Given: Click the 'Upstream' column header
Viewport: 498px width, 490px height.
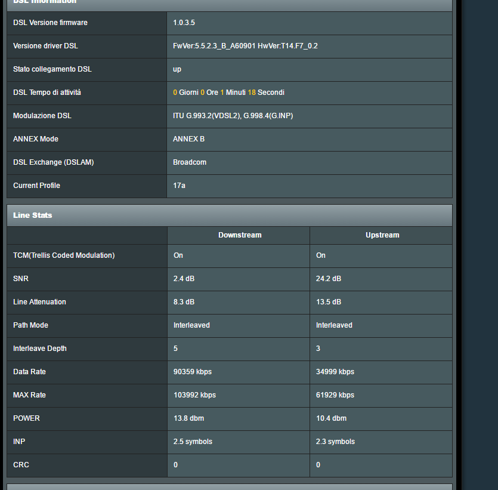Looking at the screenshot, I should click(x=382, y=235).
